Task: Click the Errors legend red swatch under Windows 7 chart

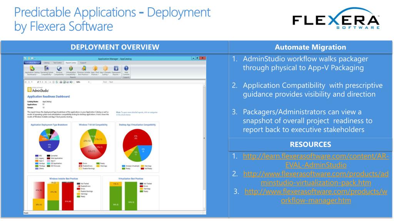Action: (80, 163)
